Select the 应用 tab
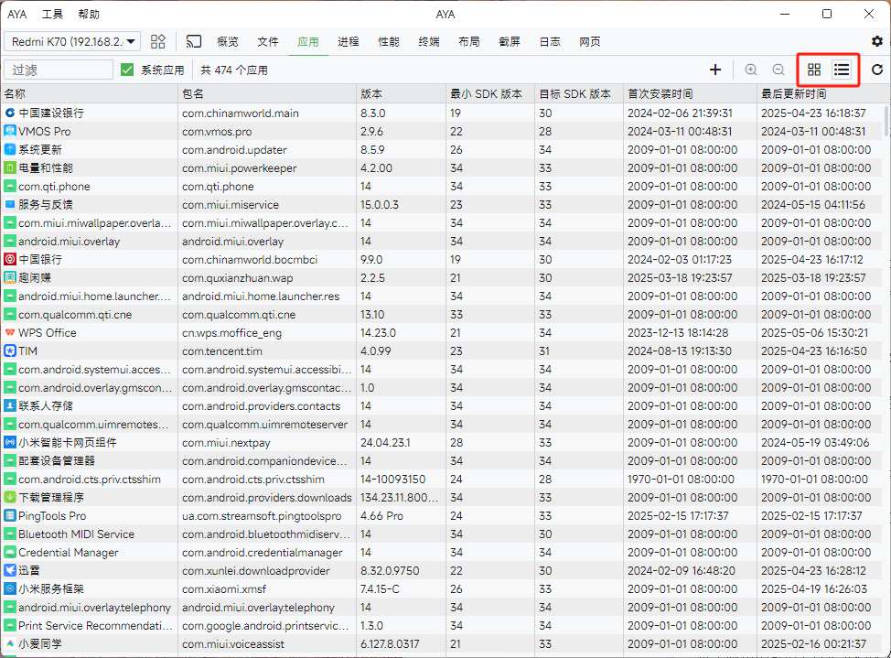This screenshot has height=658, width=891. (308, 41)
